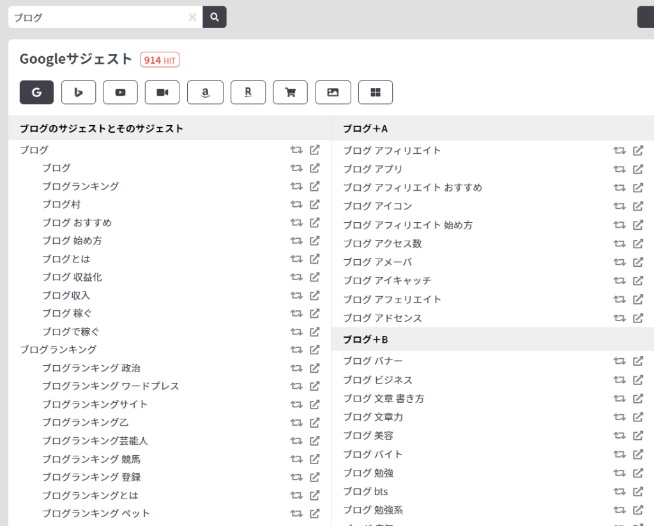The width and height of the screenshot is (654, 526).
Task: Open external link for ブログ バナー
Action: pos(638,361)
